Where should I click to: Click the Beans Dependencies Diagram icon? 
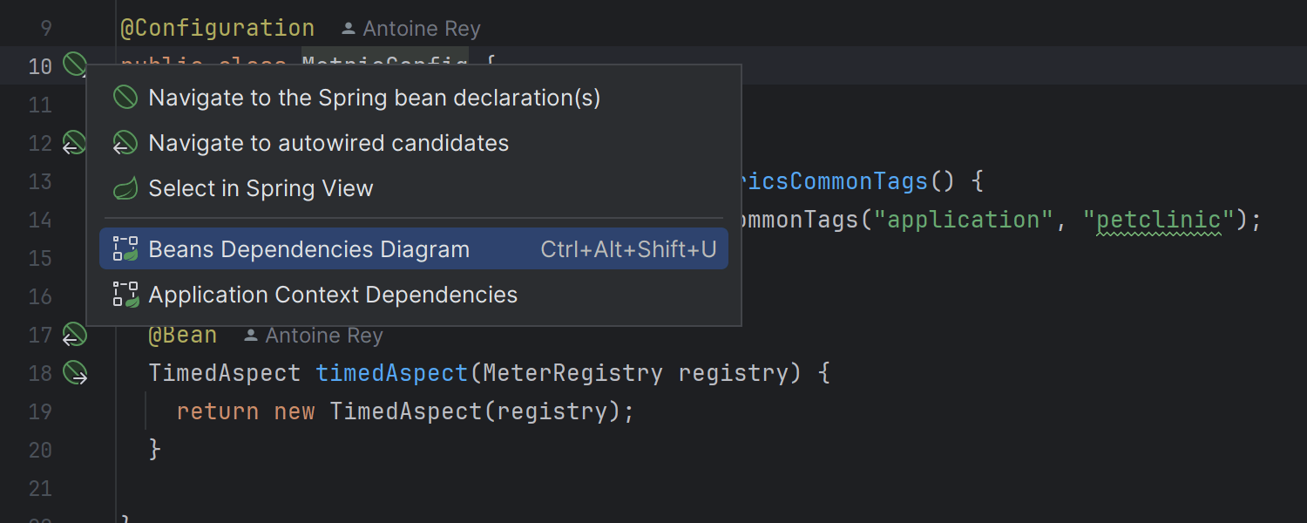click(125, 249)
